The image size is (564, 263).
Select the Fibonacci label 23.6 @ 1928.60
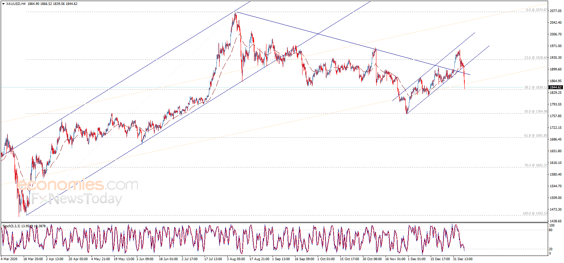pos(536,58)
